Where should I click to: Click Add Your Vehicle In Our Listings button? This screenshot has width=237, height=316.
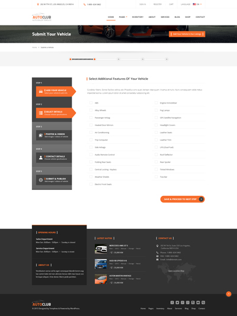pyautogui.click(x=187, y=34)
